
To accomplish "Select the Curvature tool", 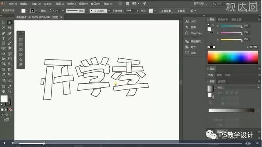I will pyautogui.click(x=9, y=33).
